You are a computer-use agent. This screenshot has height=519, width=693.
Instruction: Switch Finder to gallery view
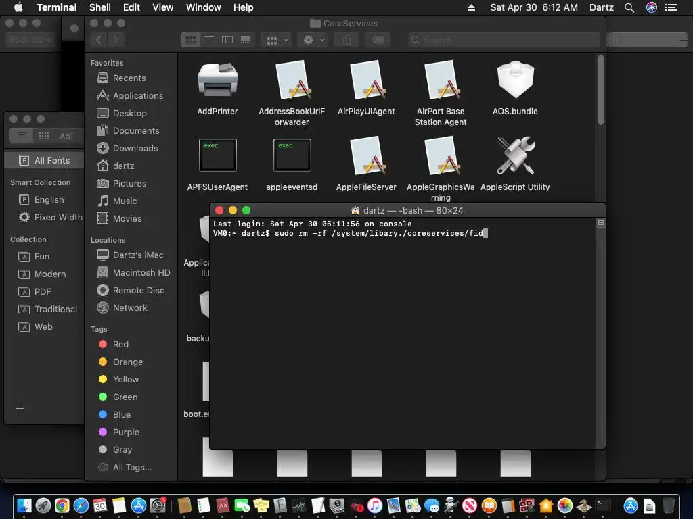click(246, 40)
